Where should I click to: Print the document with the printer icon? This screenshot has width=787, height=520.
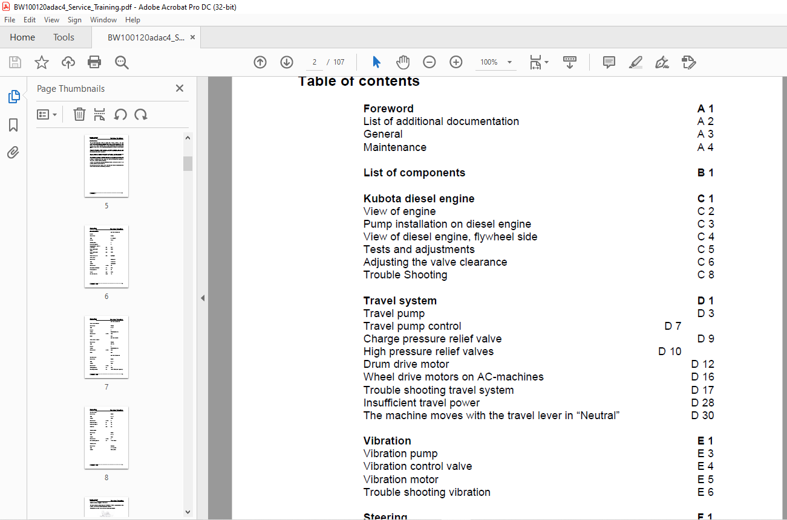click(94, 62)
